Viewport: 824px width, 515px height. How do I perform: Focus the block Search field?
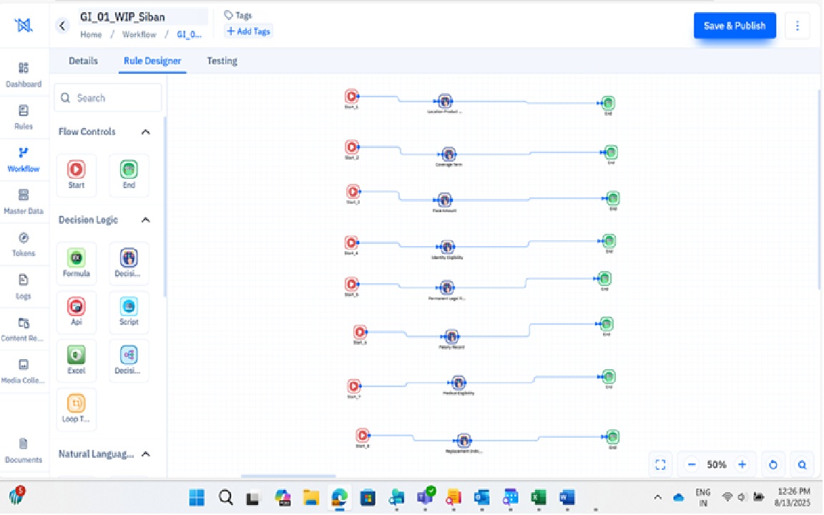pyautogui.click(x=108, y=98)
